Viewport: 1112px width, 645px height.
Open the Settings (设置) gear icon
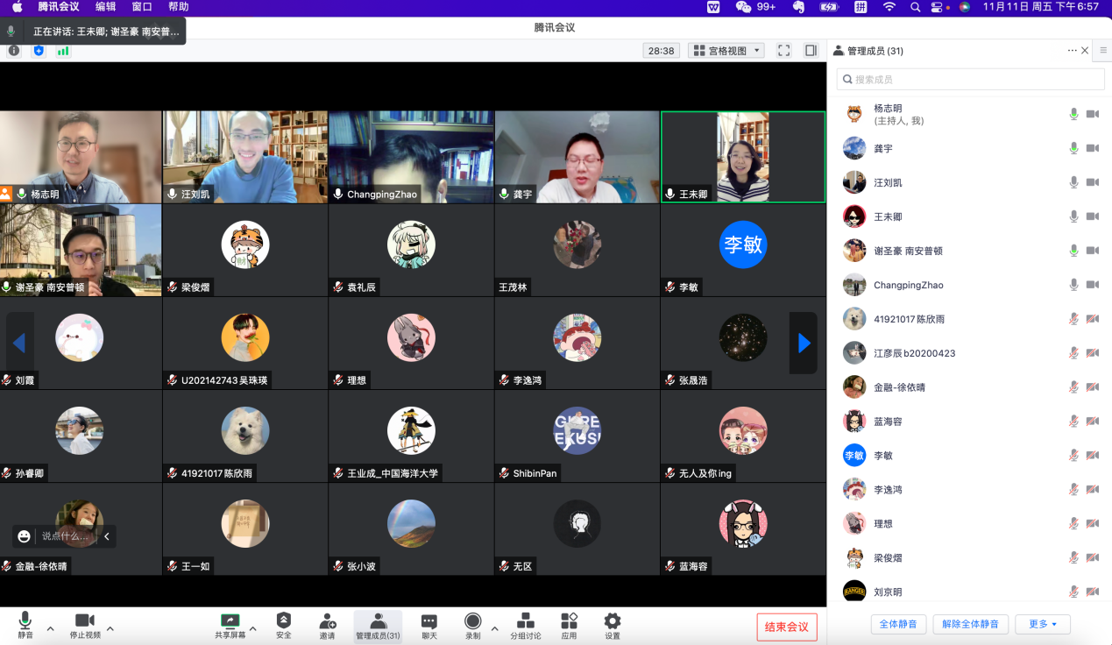click(x=613, y=625)
